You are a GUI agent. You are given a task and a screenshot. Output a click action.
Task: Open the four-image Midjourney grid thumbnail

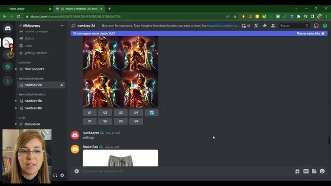click(x=121, y=71)
